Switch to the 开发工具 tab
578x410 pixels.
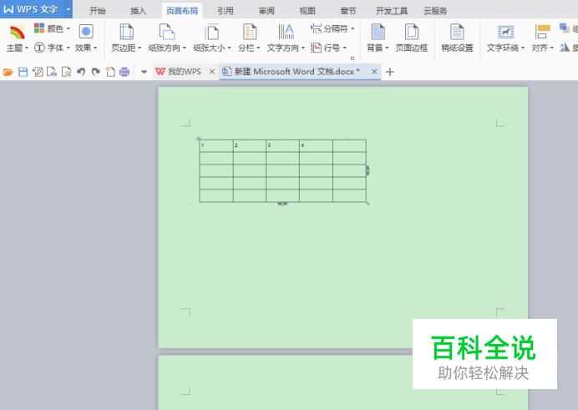(x=392, y=11)
